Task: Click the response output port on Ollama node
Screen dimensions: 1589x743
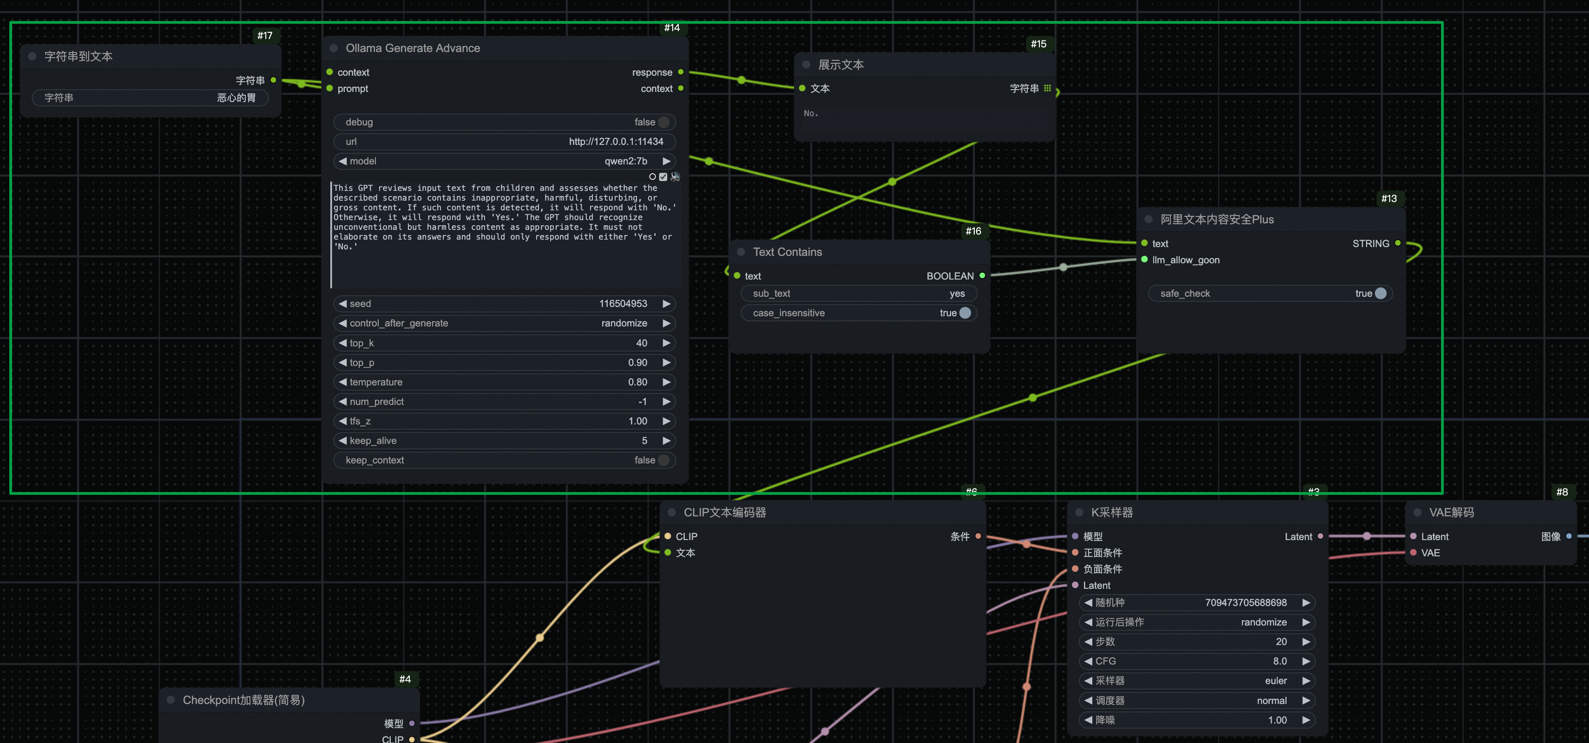Action: point(681,72)
